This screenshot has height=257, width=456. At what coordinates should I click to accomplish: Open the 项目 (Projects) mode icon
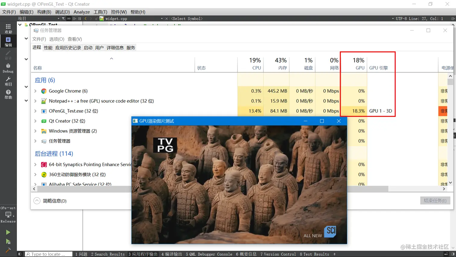point(8,81)
